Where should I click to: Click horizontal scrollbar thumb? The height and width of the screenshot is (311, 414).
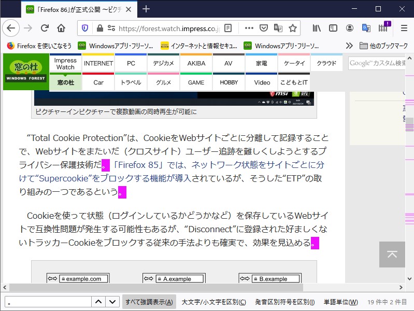156,287
